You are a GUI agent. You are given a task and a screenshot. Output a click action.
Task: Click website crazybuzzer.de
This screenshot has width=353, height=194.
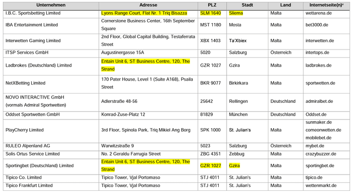(x=321, y=154)
